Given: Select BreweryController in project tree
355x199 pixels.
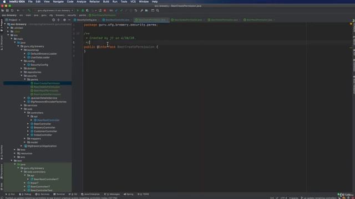Looking at the screenshot, I should [x=44, y=128].
